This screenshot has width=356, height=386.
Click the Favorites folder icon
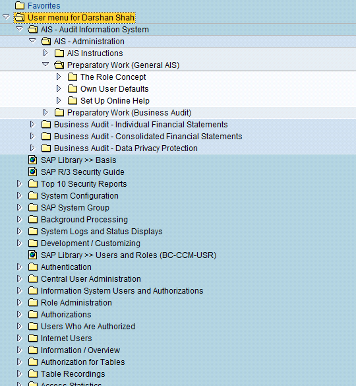(x=20, y=5)
